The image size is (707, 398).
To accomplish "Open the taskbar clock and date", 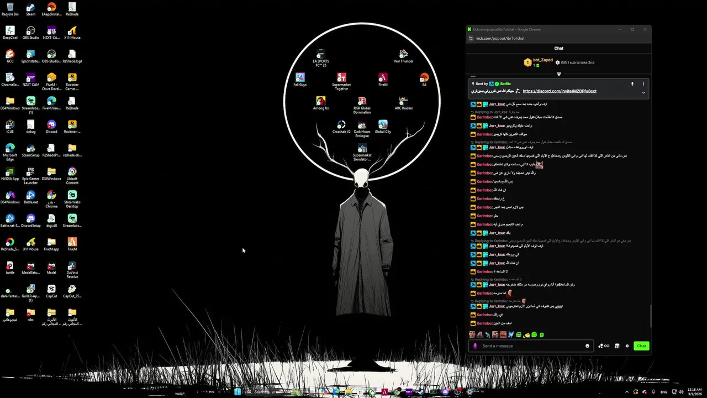I will tap(695, 392).
